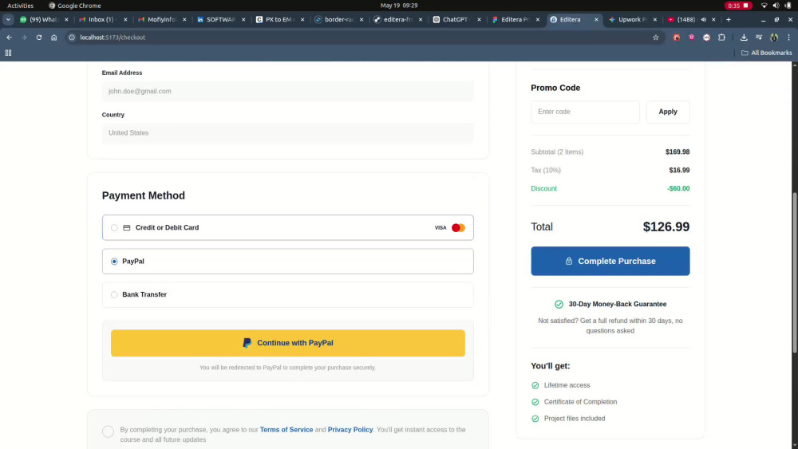Open the clock and calendar panel
This screenshot has height=449, width=798.
pyautogui.click(x=399, y=6)
